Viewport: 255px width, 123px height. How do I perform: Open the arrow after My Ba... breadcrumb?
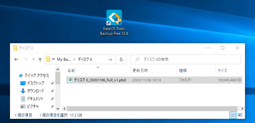click(x=74, y=59)
